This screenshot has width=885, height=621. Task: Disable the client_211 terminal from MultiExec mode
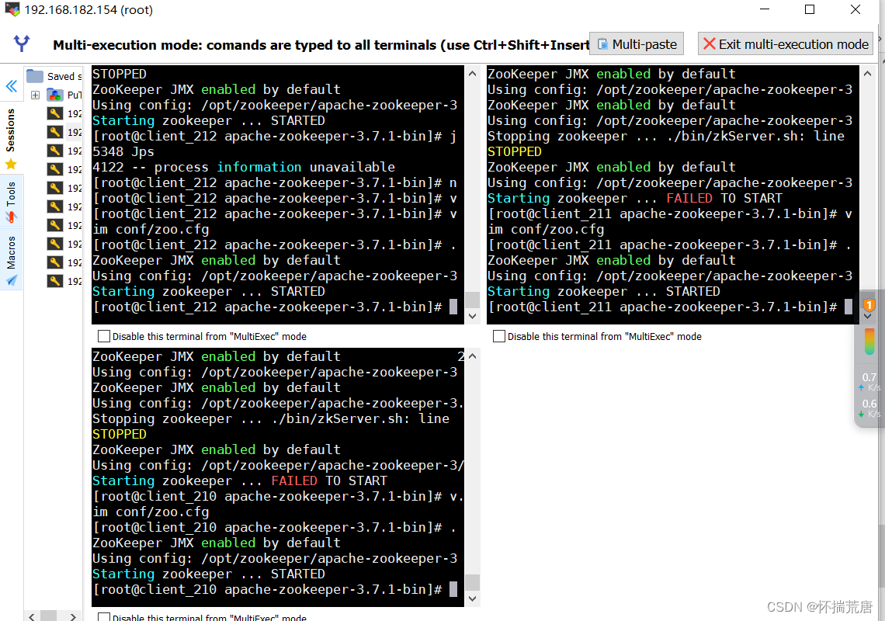pos(500,336)
